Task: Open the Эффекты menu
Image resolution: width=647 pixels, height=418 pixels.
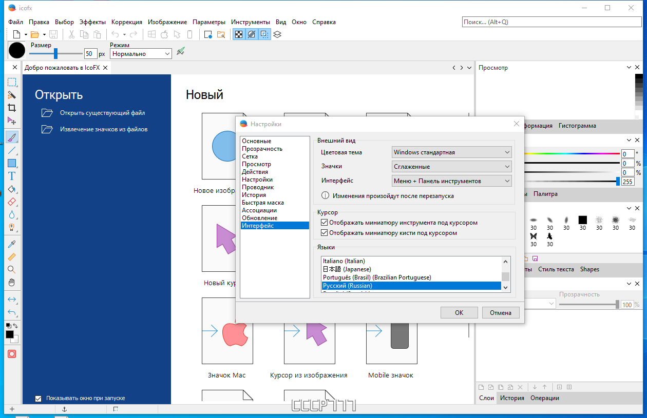Action: click(x=92, y=22)
